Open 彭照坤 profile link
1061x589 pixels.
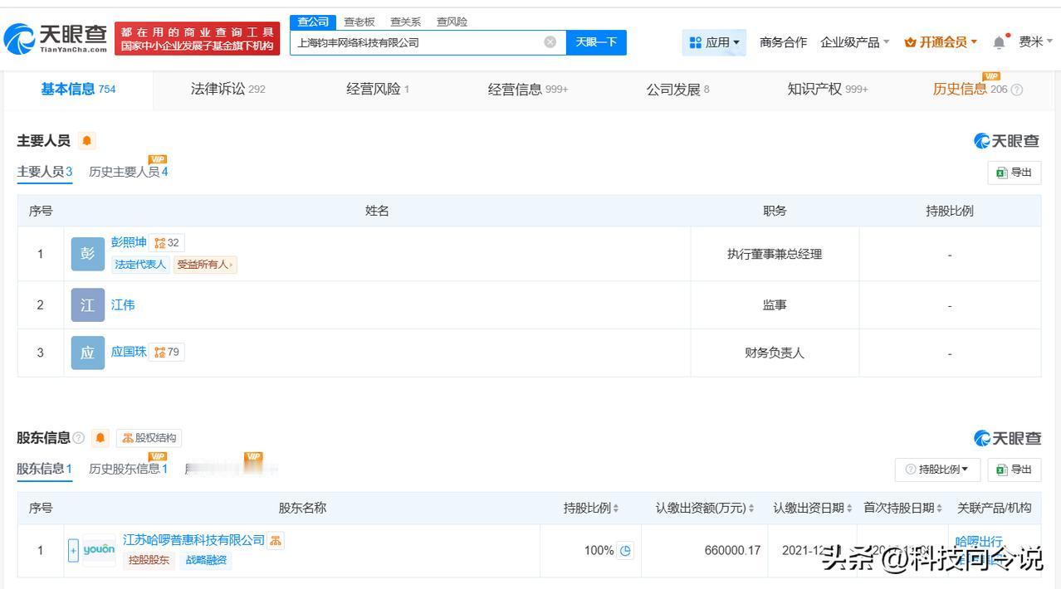(129, 242)
